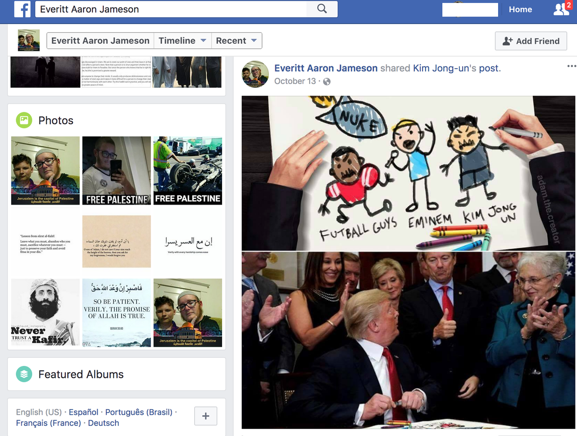Click the search magnifying glass button

(x=322, y=9)
